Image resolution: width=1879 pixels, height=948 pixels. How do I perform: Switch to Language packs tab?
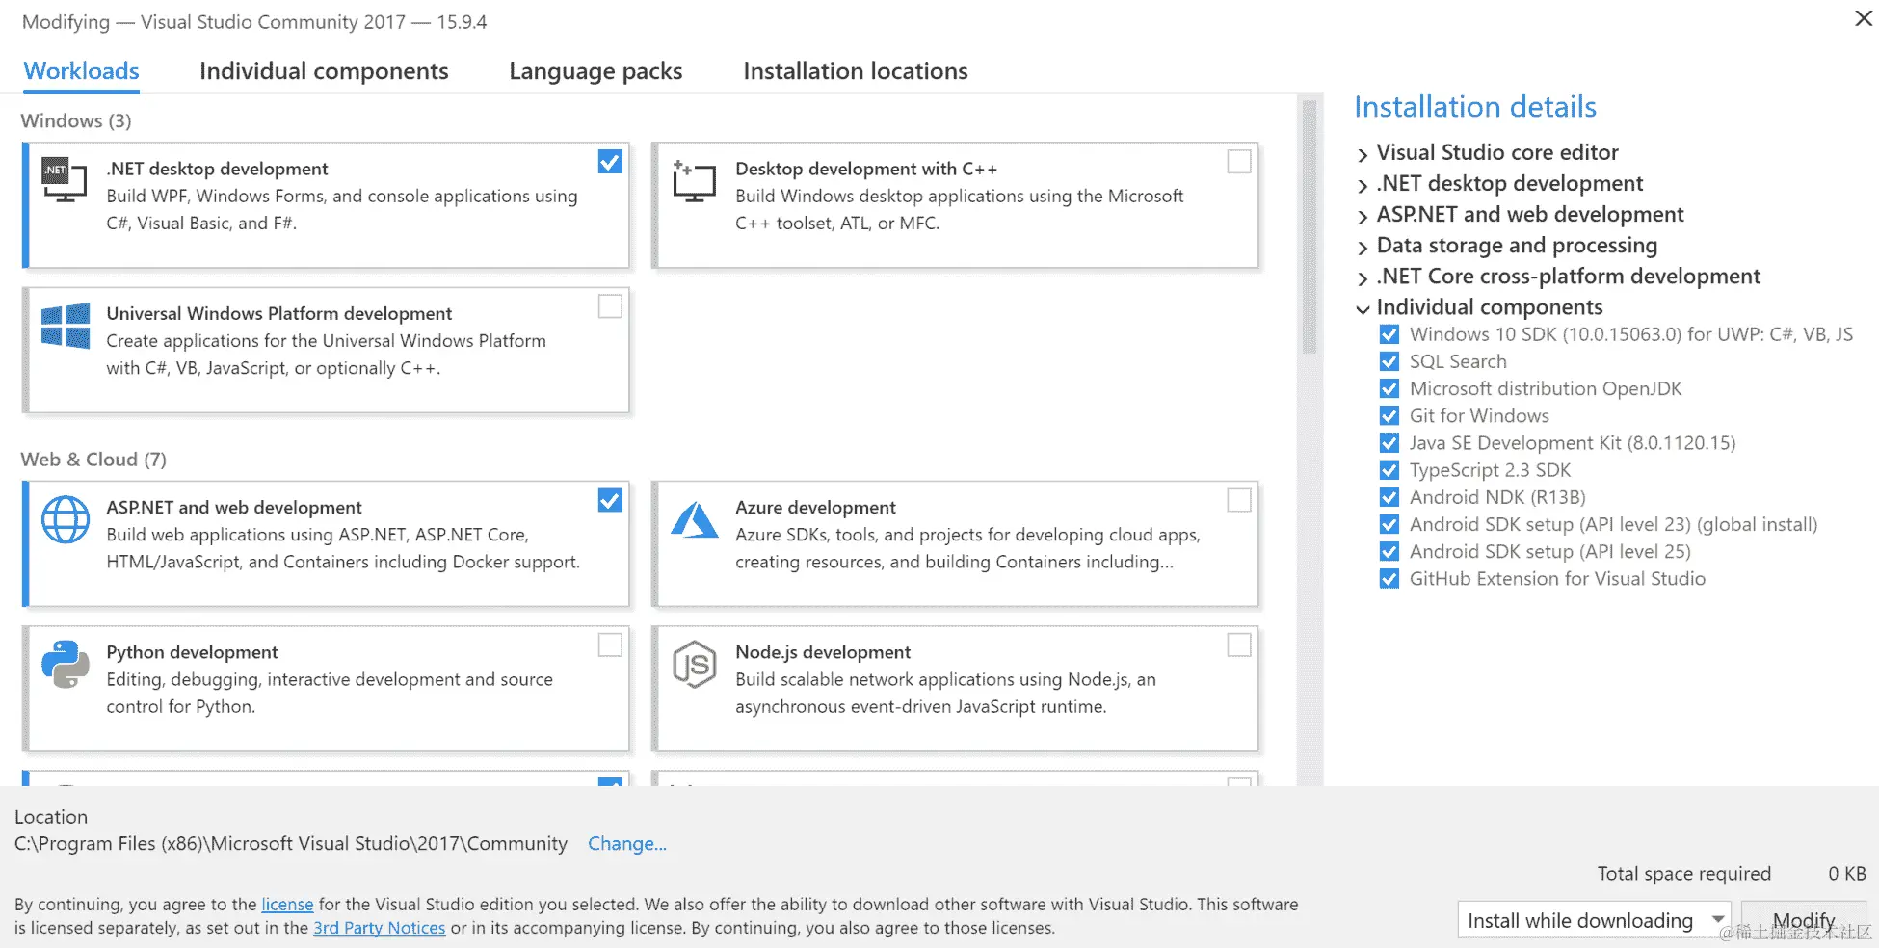point(595,71)
